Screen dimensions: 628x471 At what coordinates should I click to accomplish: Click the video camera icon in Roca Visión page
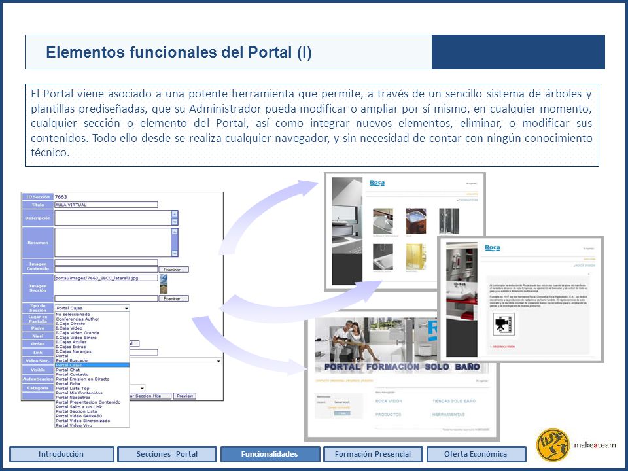[x=503, y=324]
